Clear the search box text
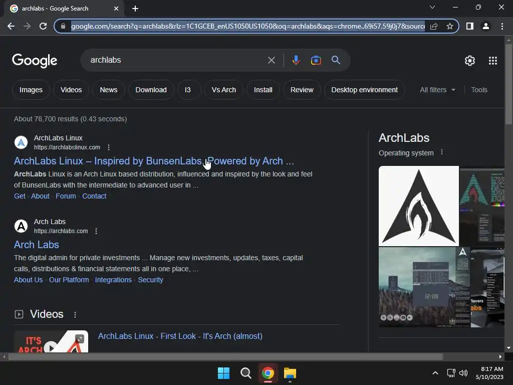 [x=271, y=60]
